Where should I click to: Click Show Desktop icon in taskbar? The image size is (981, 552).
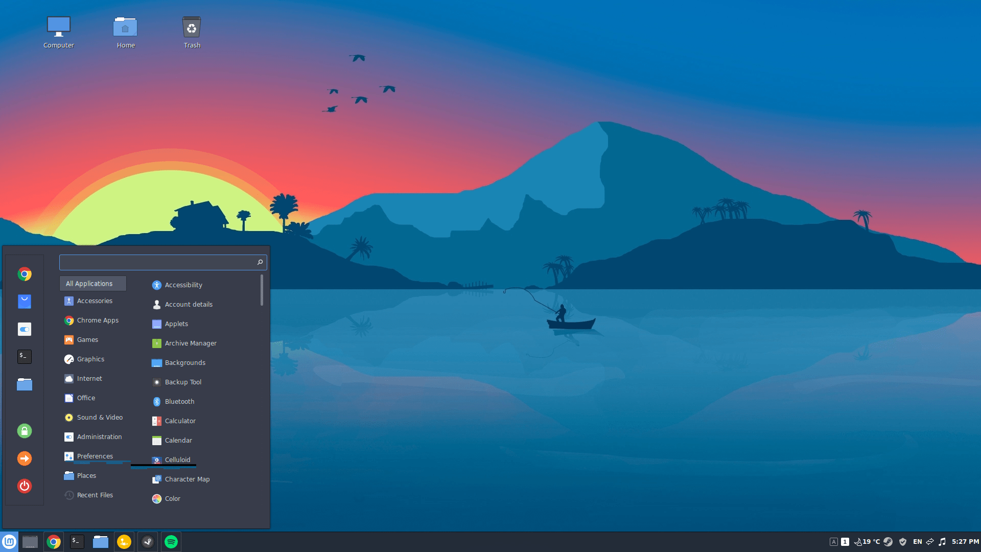[30, 542]
